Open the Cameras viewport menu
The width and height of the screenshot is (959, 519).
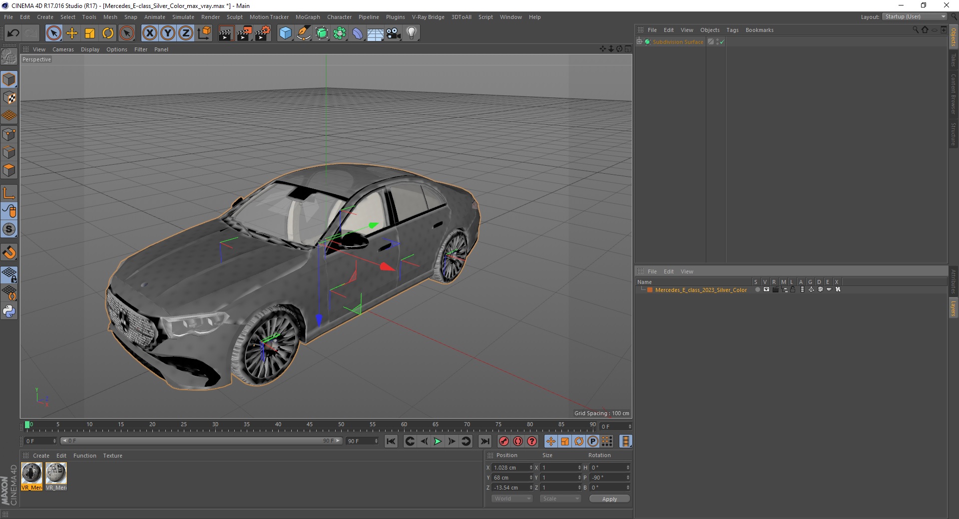(63, 49)
